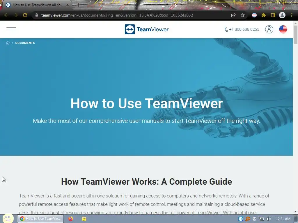Click the smiley face tray icon

tap(254, 219)
